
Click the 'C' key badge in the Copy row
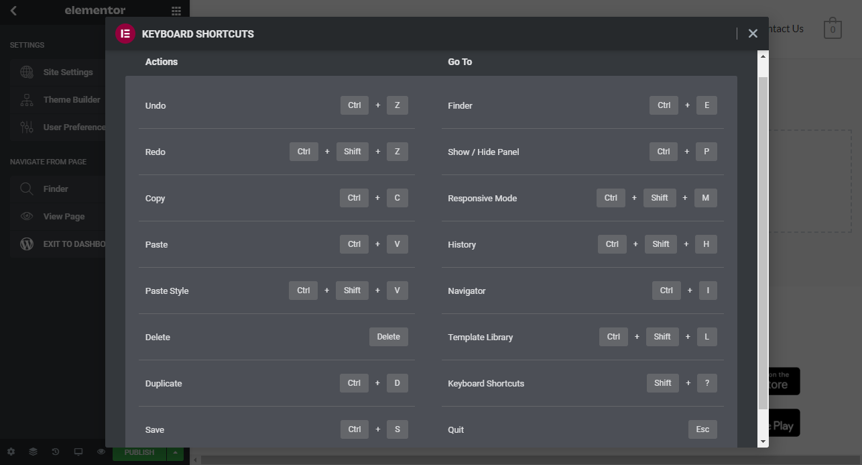tap(397, 198)
